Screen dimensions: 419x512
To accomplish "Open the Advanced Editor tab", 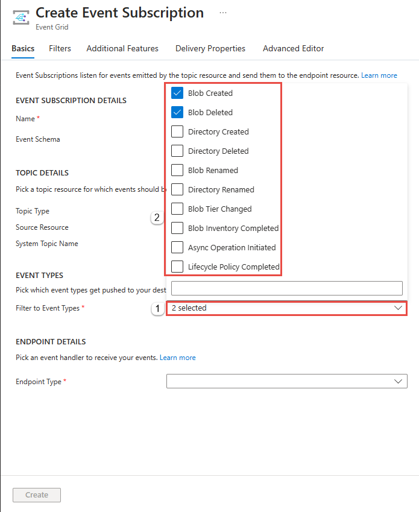I will coord(294,48).
